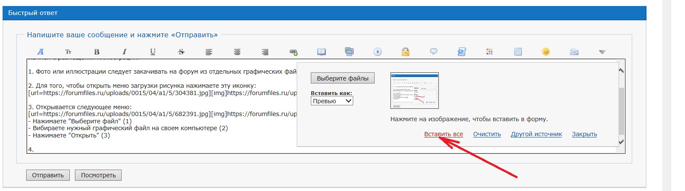Open the 'Превью' insert mode dropdown
Viewport: 685px width, 191px height.
(332, 101)
